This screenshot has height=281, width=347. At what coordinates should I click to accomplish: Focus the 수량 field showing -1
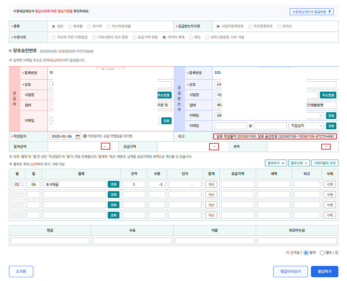click(x=157, y=184)
